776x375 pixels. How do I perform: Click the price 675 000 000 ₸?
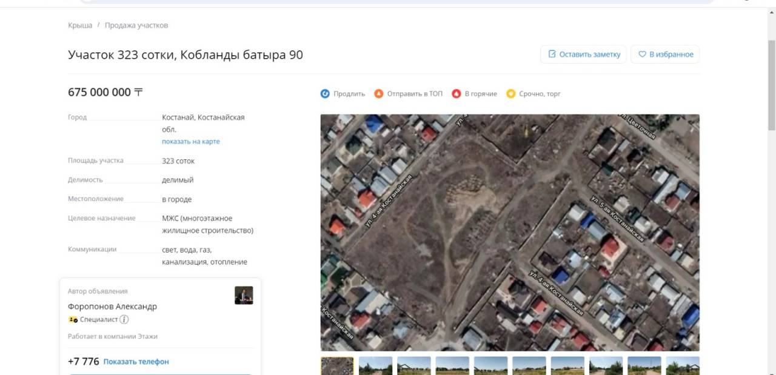(105, 92)
